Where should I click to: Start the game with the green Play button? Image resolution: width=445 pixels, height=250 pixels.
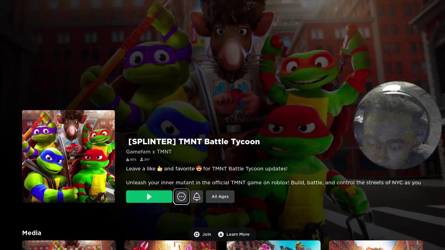149,197
